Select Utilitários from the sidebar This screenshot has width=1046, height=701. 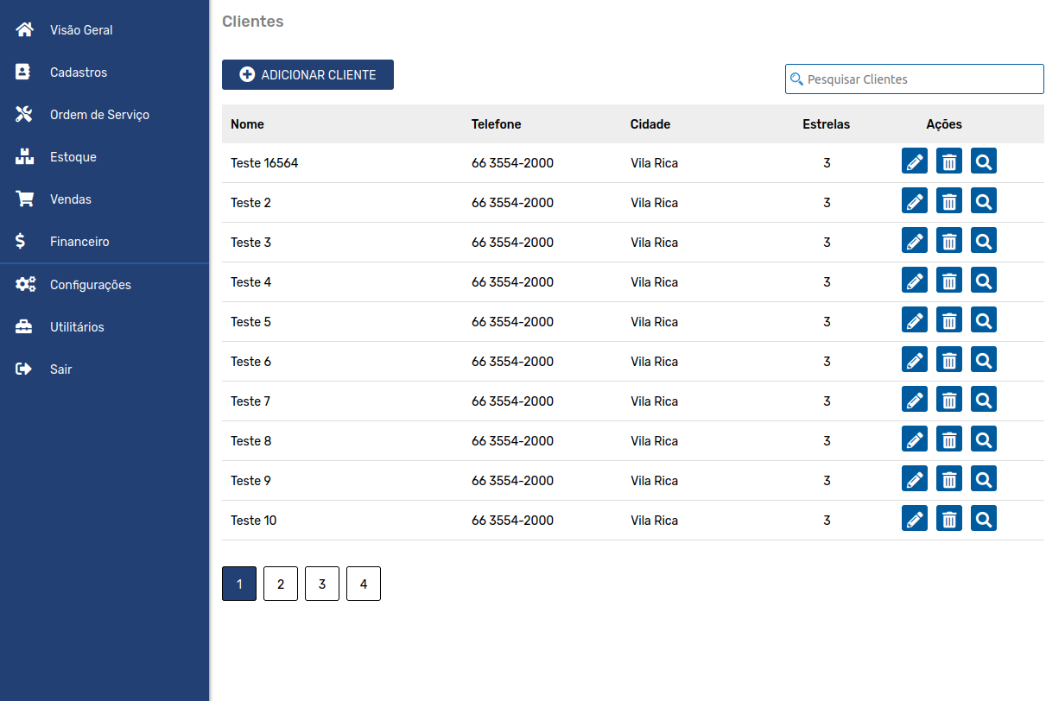(105, 327)
